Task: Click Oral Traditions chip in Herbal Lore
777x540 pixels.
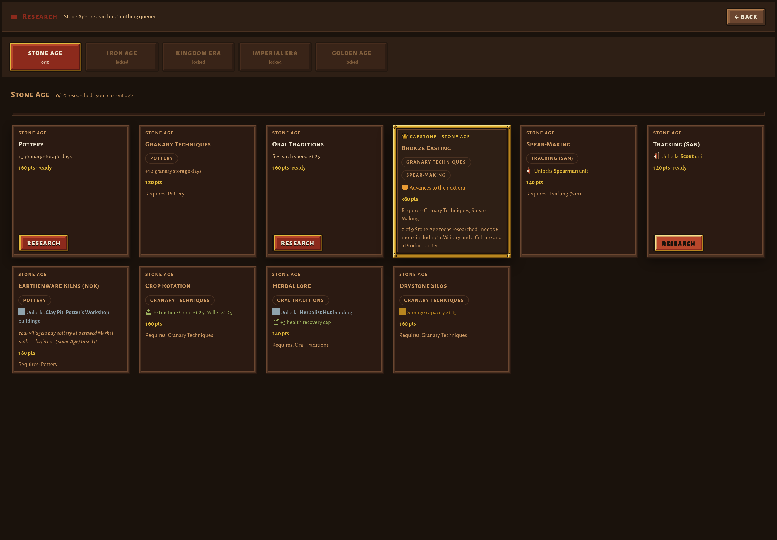Action: click(x=301, y=300)
